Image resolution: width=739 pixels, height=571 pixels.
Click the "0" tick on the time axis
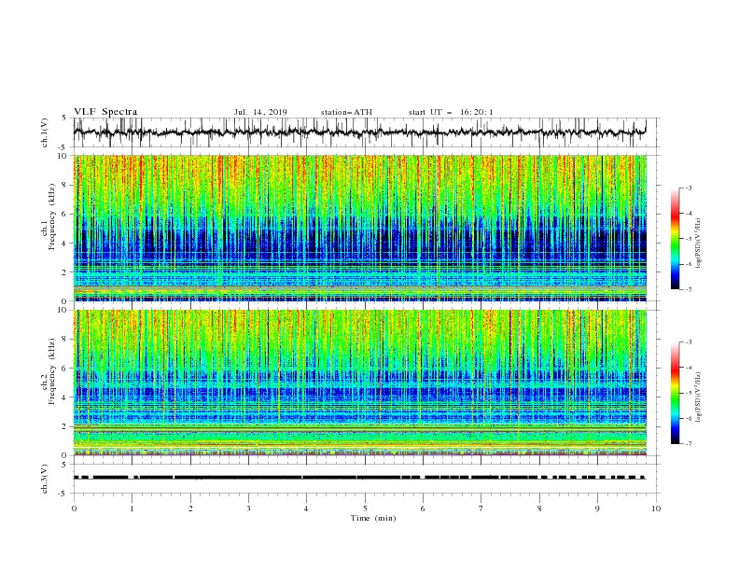[x=74, y=508]
